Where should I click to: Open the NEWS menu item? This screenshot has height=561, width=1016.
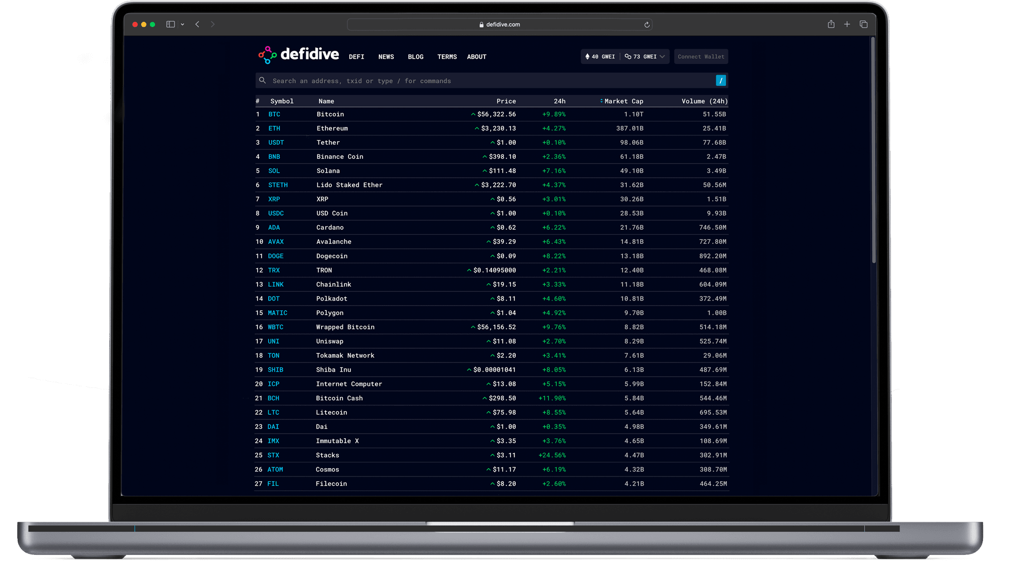pyautogui.click(x=386, y=57)
